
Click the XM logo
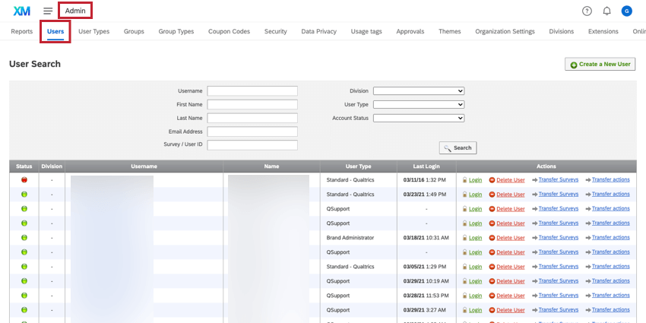pyautogui.click(x=22, y=11)
